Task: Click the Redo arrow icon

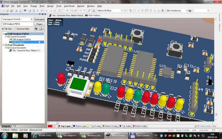Action: [84, 11]
